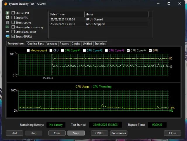Click the disk drive icon beside Stress local disks
The width and height of the screenshot is (187, 141).
8,32
